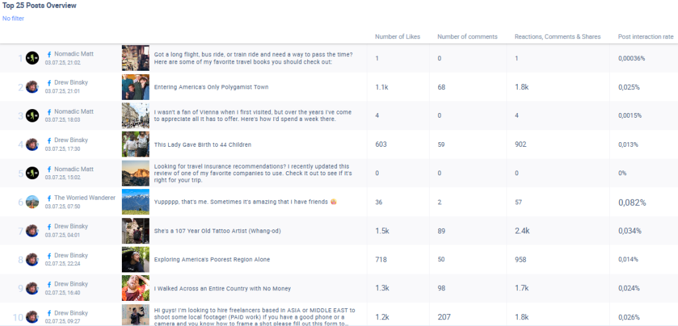Sort by Post interaction rate column header
The image size is (678, 326).
[x=645, y=36]
